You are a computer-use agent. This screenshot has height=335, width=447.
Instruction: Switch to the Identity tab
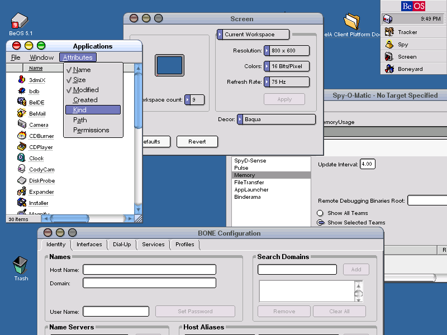click(56, 245)
